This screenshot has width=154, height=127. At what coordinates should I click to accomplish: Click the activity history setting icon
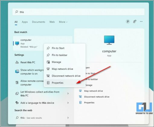[x=17, y=93]
